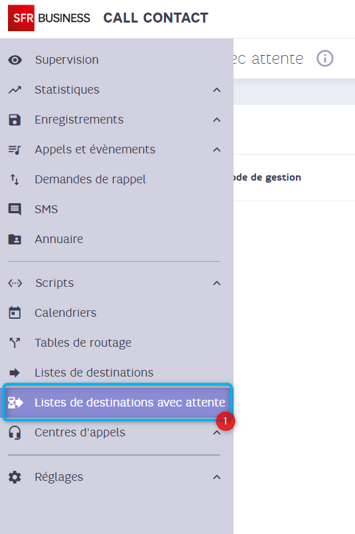Go to Listes de destinations entry
The height and width of the screenshot is (534, 355).
point(94,373)
